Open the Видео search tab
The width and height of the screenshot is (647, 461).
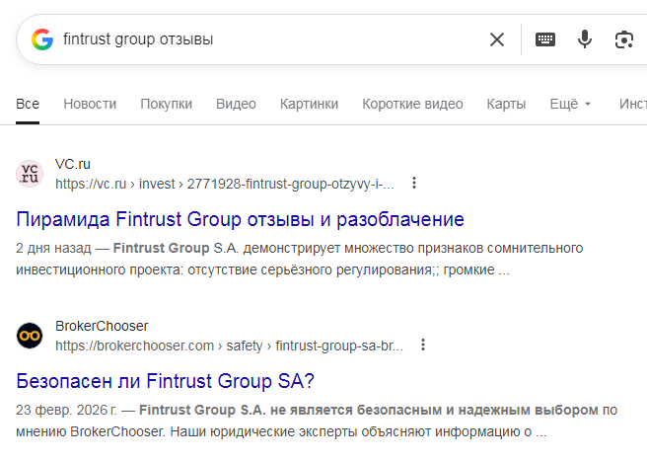click(x=236, y=104)
